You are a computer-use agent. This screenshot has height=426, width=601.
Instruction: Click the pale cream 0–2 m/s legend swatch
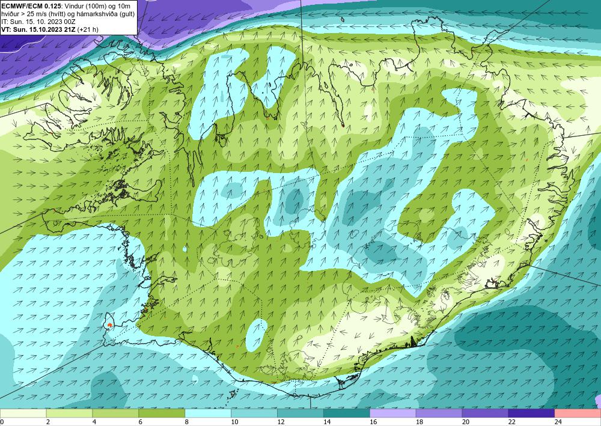pos(23,413)
